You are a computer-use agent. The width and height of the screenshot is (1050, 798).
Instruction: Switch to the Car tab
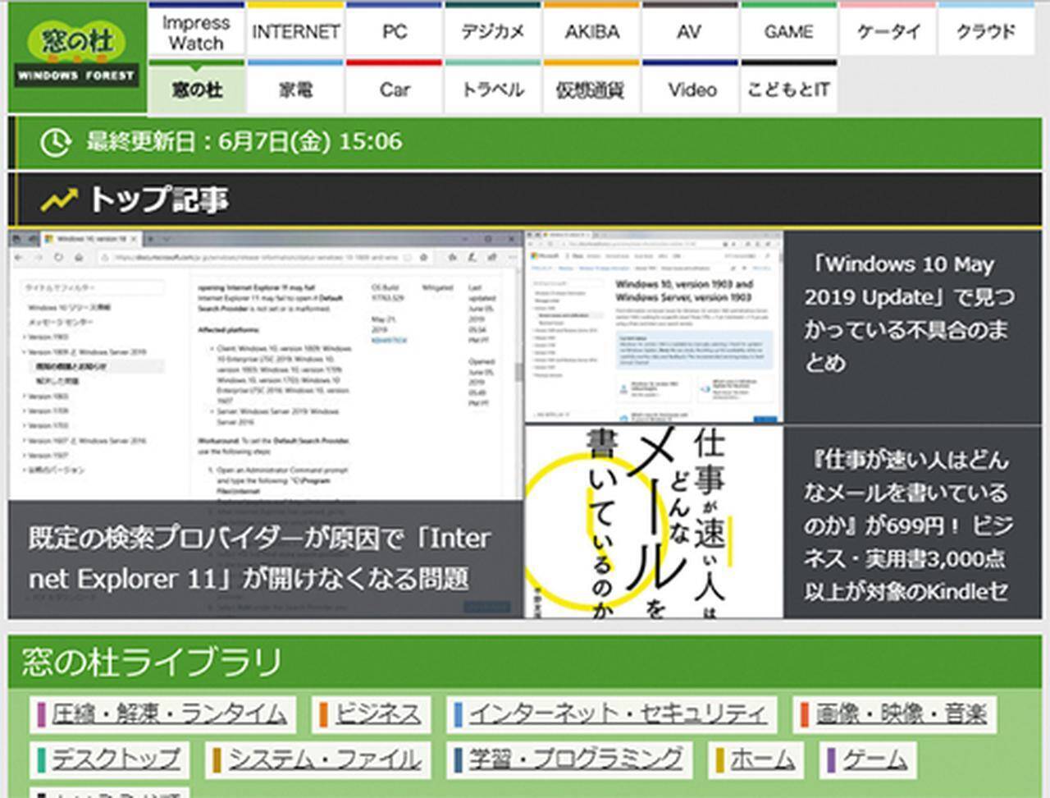(x=394, y=88)
